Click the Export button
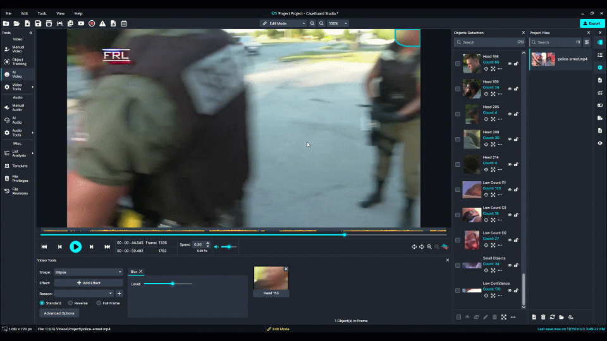Screen dimensions: 607x341 point(592,23)
